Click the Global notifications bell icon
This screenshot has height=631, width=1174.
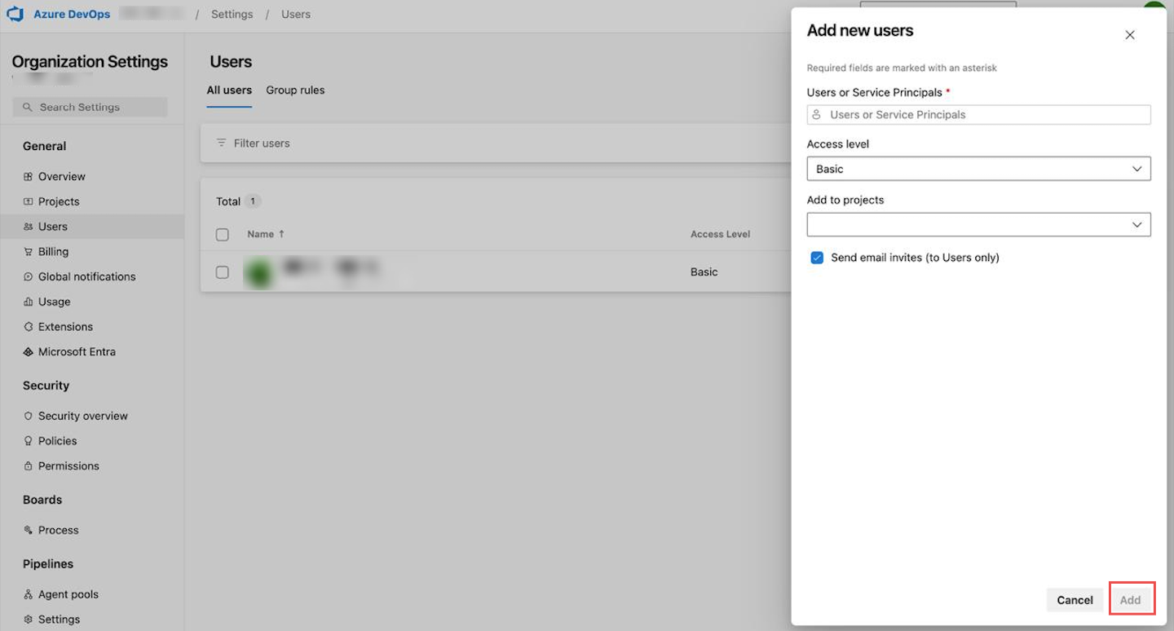pyautogui.click(x=27, y=276)
